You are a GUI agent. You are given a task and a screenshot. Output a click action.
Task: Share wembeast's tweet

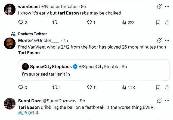[x=167, y=23]
